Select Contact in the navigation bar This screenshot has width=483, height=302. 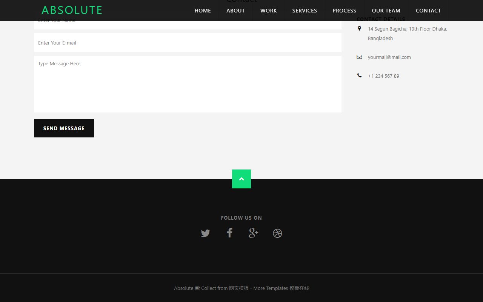428,11
